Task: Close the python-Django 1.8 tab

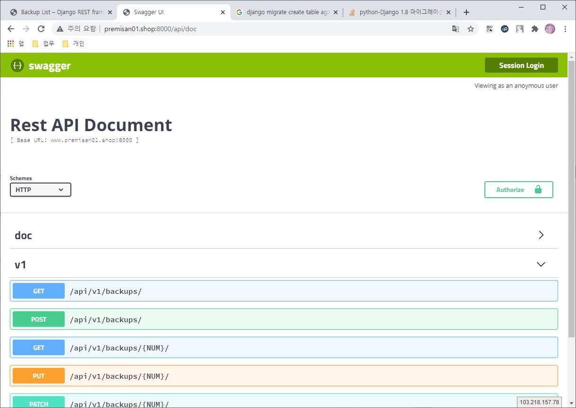Action: 449,12
